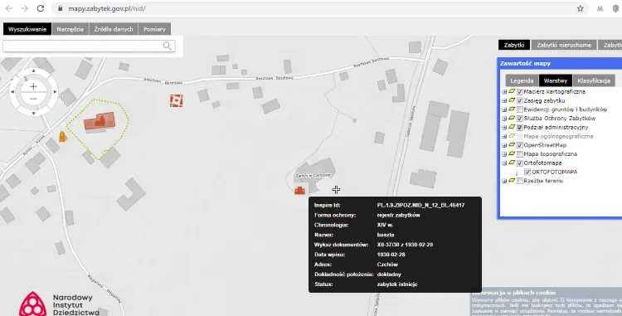Click the Zawartość mapy panel header
Viewport: 622px width, 316px height.
click(559, 63)
